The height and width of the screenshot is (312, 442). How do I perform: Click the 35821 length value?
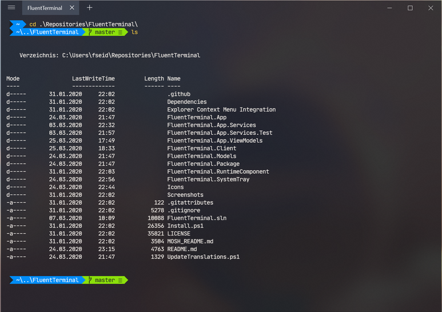156,234
